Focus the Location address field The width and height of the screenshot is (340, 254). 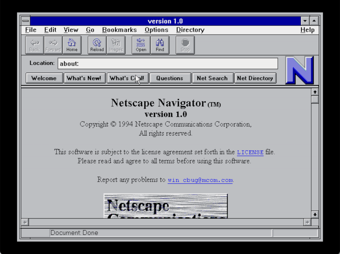168,63
